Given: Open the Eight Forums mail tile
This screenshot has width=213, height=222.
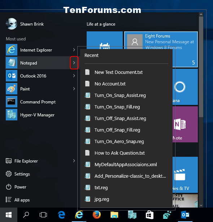Looking at the screenshot, I should point(161,49).
